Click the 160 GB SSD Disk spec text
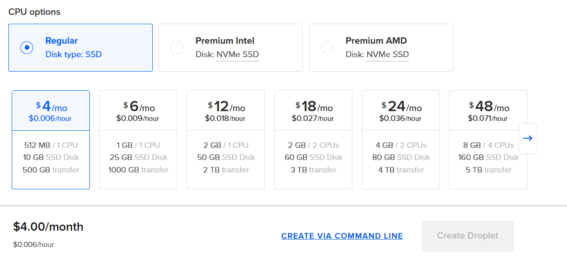 coord(488,157)
